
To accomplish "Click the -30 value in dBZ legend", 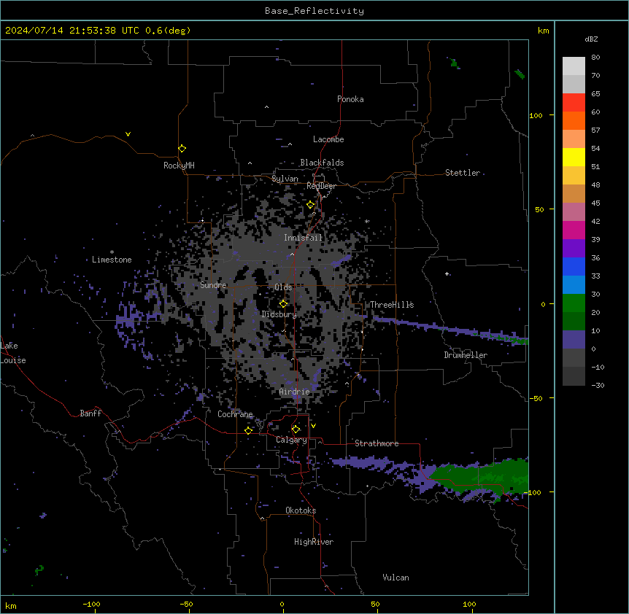I will [598, 385].
